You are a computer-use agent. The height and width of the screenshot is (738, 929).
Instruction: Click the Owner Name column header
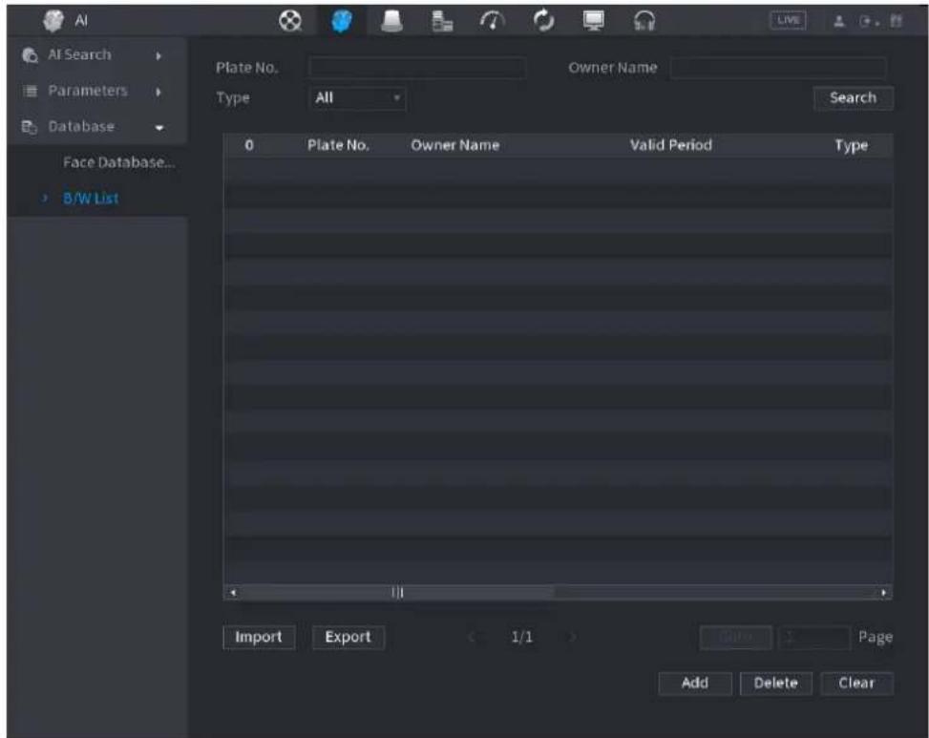pos(455,145)
